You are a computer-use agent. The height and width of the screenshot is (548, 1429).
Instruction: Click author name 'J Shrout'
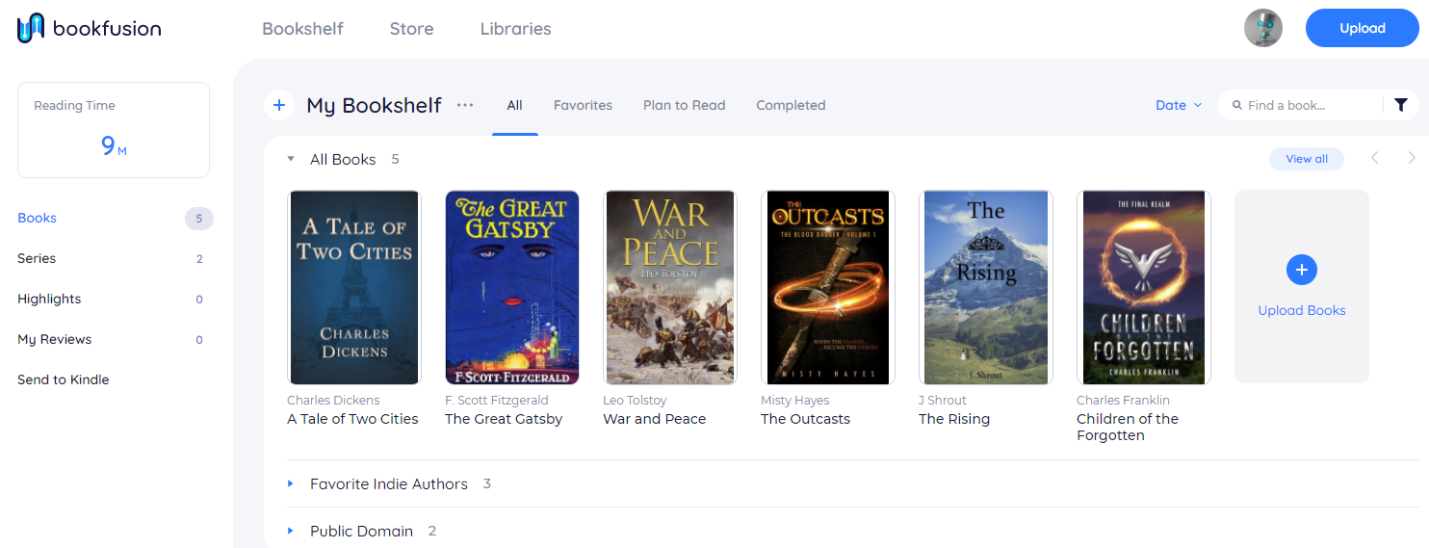[943, 400]
